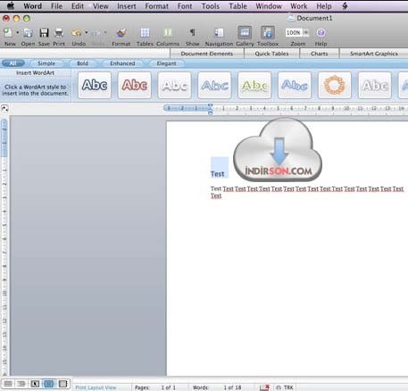408x391 pixels.
Task: Choose the eighth gray WordArt style
Action: 375,85
